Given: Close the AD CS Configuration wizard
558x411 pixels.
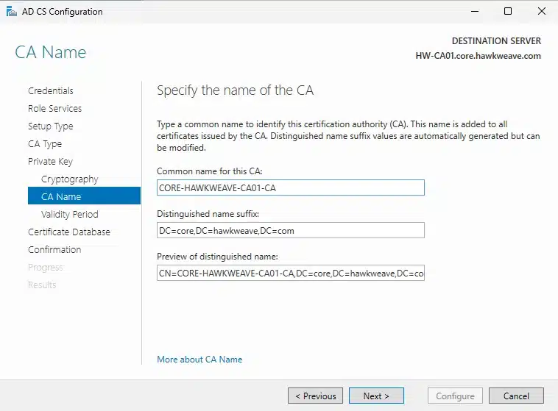Looking at the screenshot, I should [x=541, y=12].
